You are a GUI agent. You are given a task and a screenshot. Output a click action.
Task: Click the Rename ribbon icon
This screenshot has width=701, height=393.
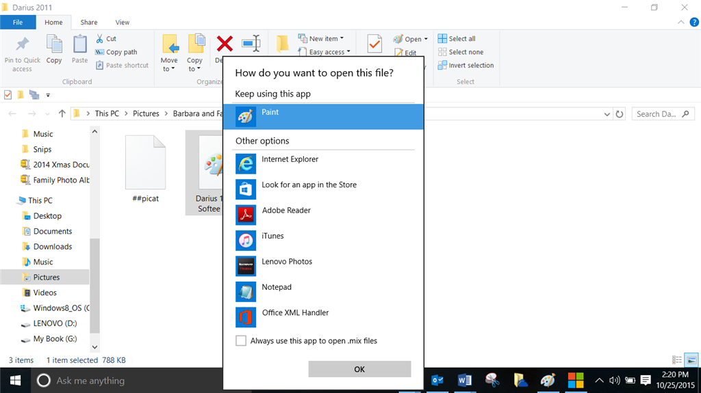pos(251,43)
